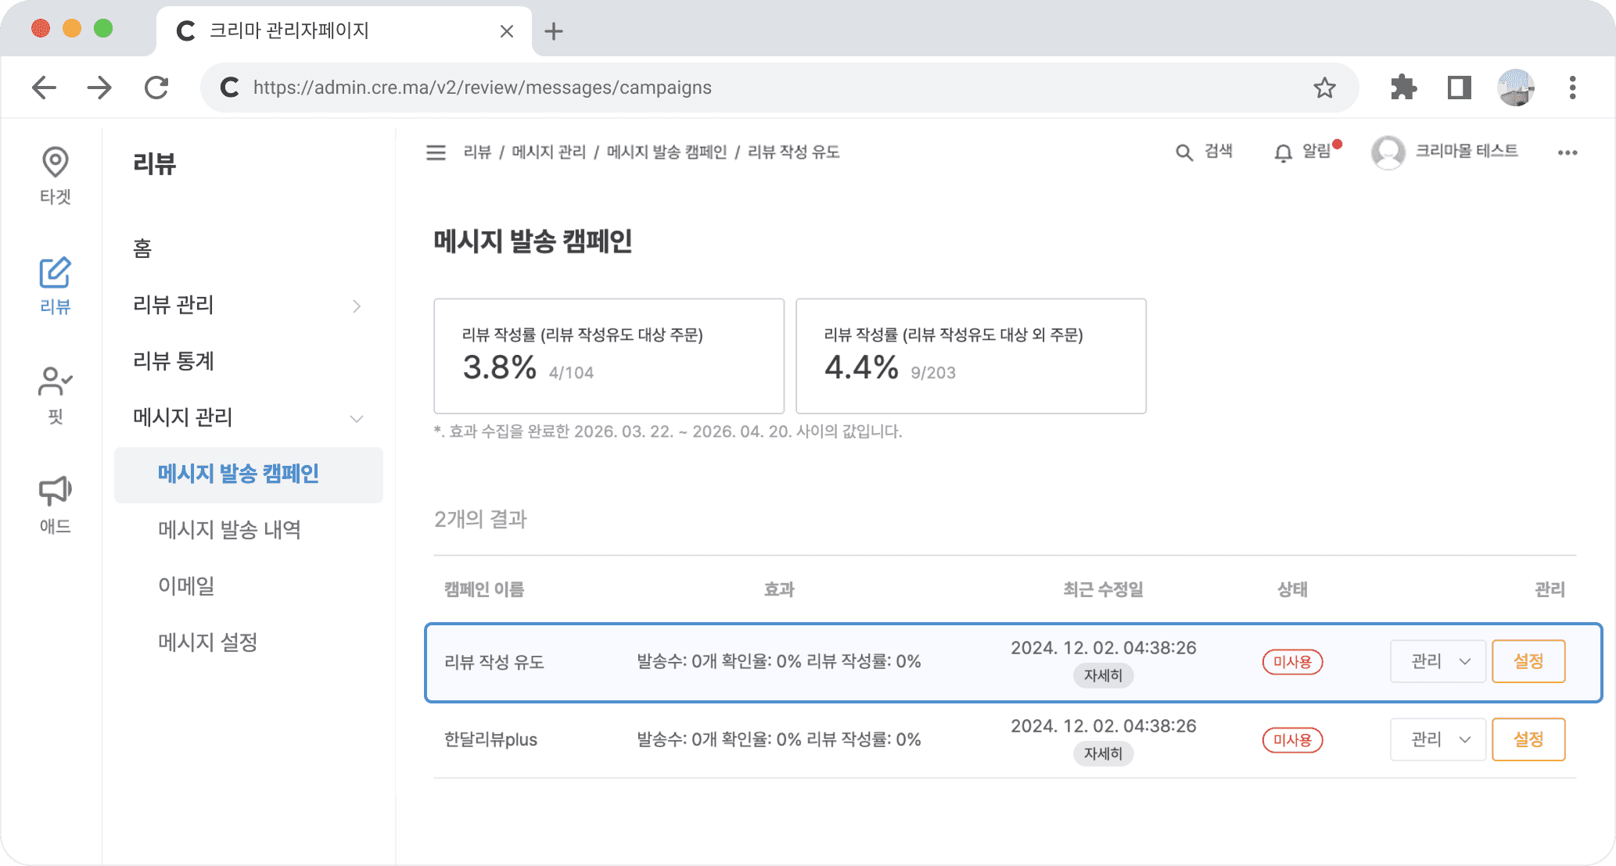This screenshot has height=866, width=1616.
Task: Open the 알림 bell notifications
Action: 1283,152
